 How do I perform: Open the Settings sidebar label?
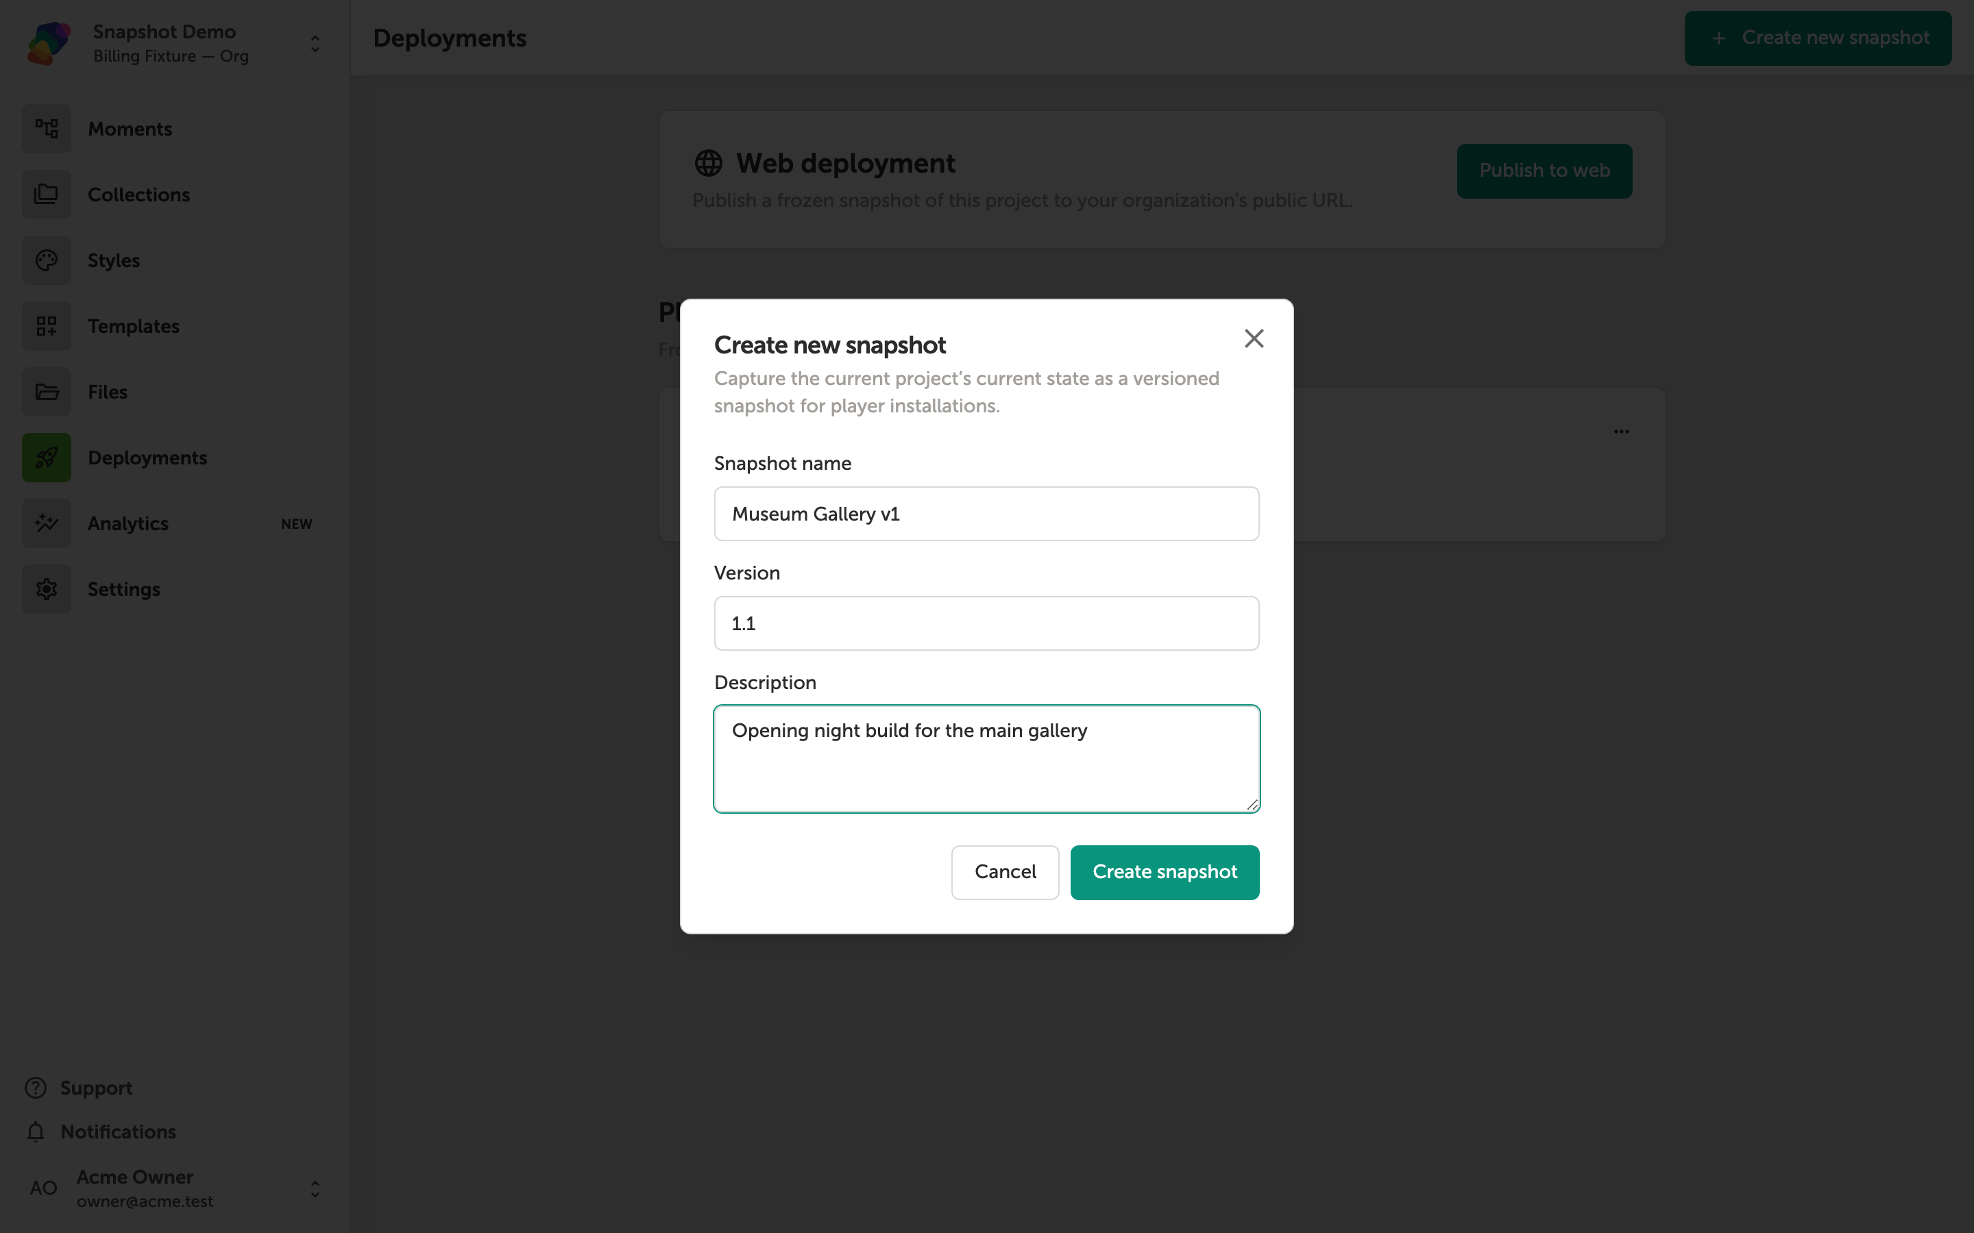pyautogui.click(x=124, y=589)
